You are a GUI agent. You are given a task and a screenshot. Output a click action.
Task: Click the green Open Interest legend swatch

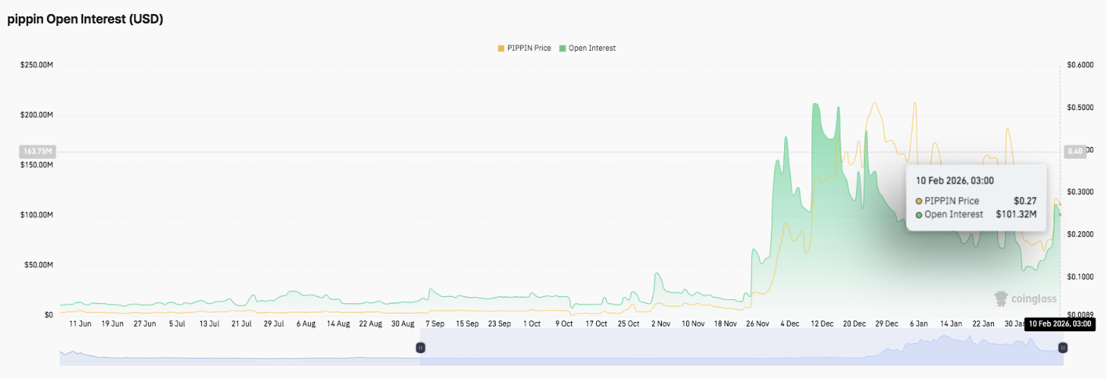click(x=562, y=48)
